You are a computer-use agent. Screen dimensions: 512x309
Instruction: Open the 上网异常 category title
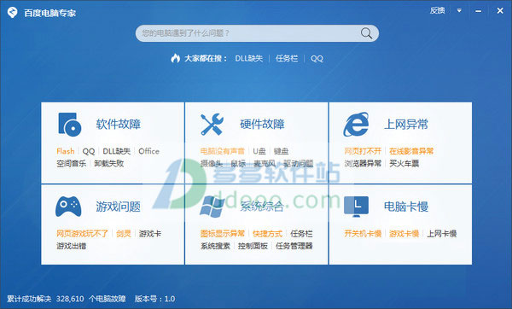tap(406, 124)
